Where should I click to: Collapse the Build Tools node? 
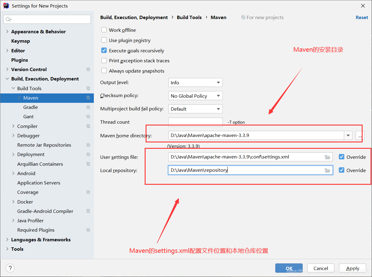13,88
